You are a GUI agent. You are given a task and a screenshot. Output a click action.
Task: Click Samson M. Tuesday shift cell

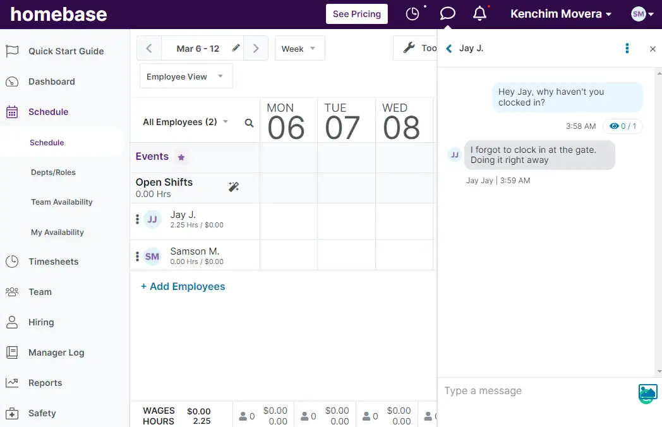[347, 255]
